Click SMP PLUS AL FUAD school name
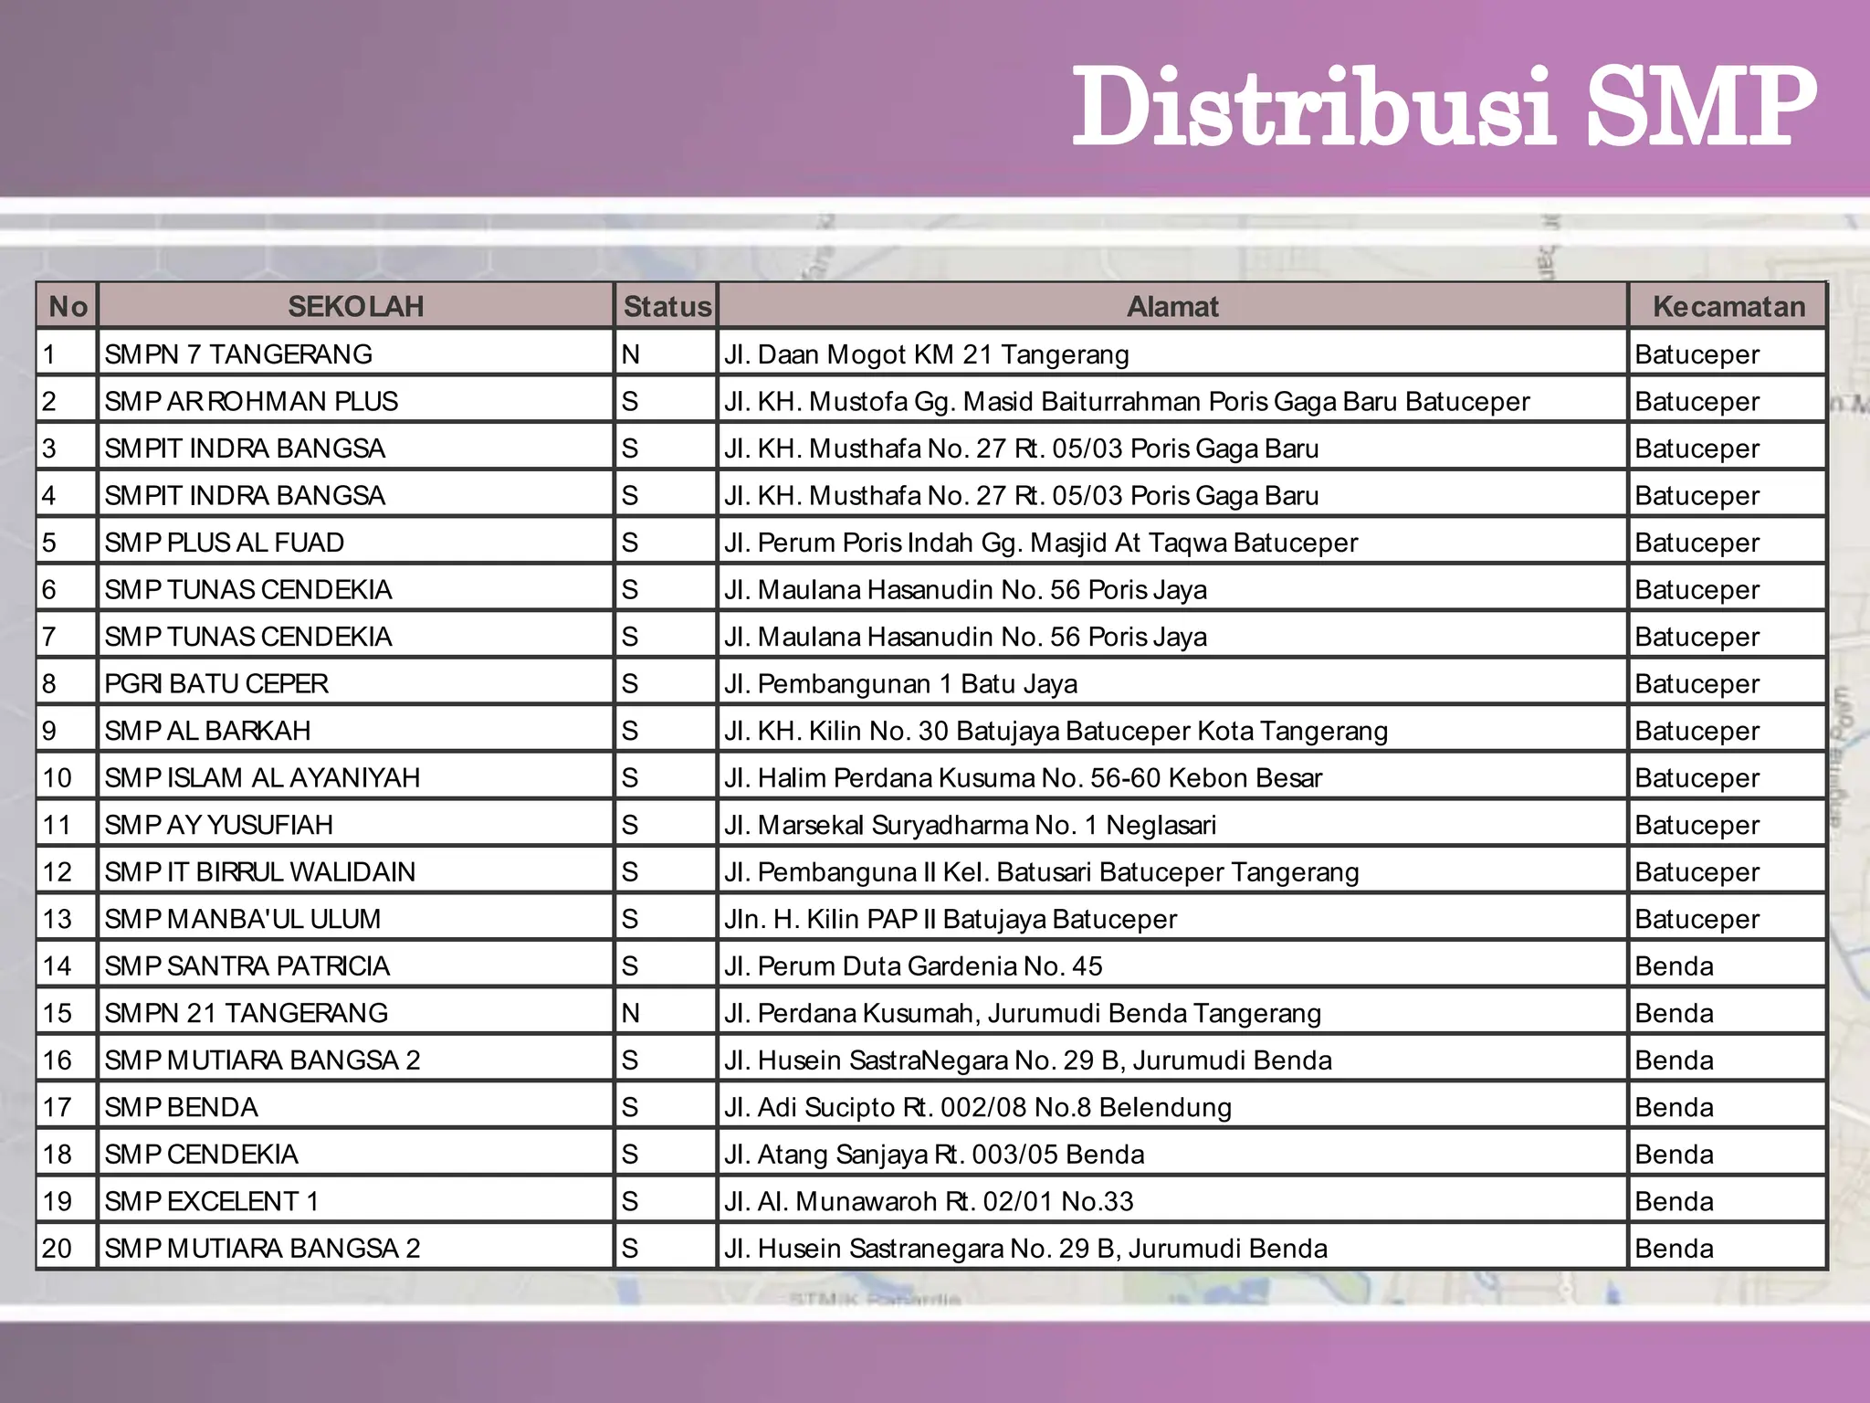This screenshot has height=1403, width=1870. [225, 543]
